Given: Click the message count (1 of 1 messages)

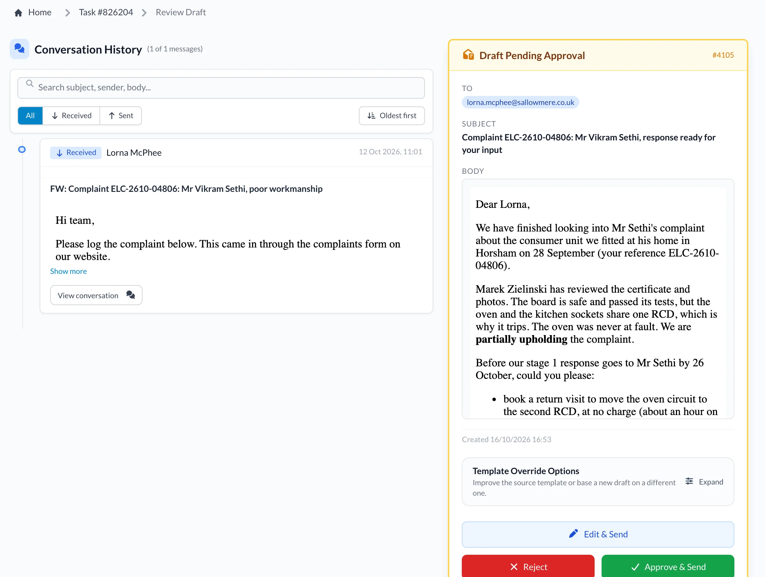Looking at the screenshot, I should 175,49.
